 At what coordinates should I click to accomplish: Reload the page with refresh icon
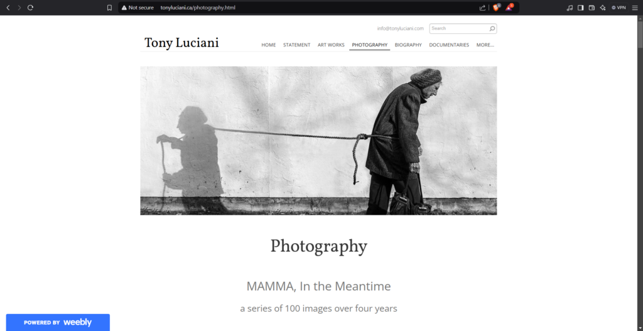pos(30,8)
